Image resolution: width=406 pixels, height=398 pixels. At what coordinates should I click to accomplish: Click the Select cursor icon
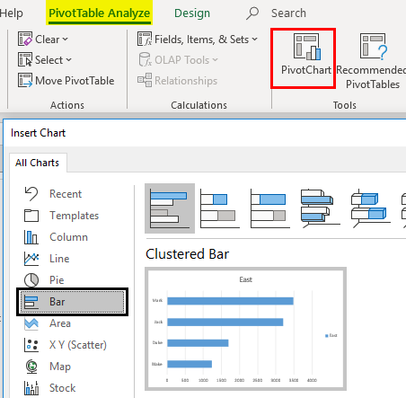(25, 59)
